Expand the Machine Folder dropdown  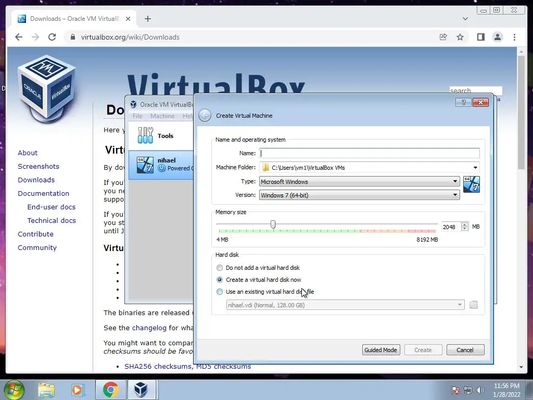[475, 167]
